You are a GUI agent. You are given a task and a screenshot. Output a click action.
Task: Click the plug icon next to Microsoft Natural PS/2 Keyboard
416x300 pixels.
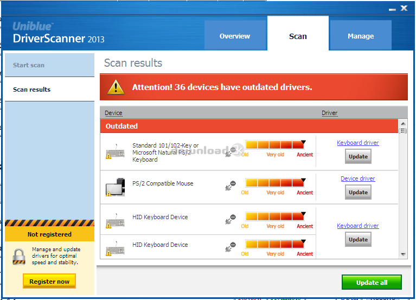pos(231,152)
